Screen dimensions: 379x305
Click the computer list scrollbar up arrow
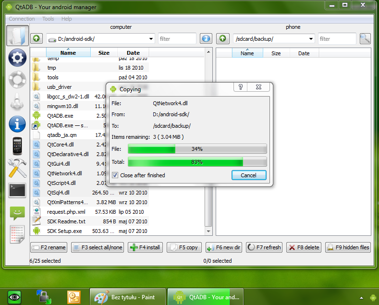[208, 52]
